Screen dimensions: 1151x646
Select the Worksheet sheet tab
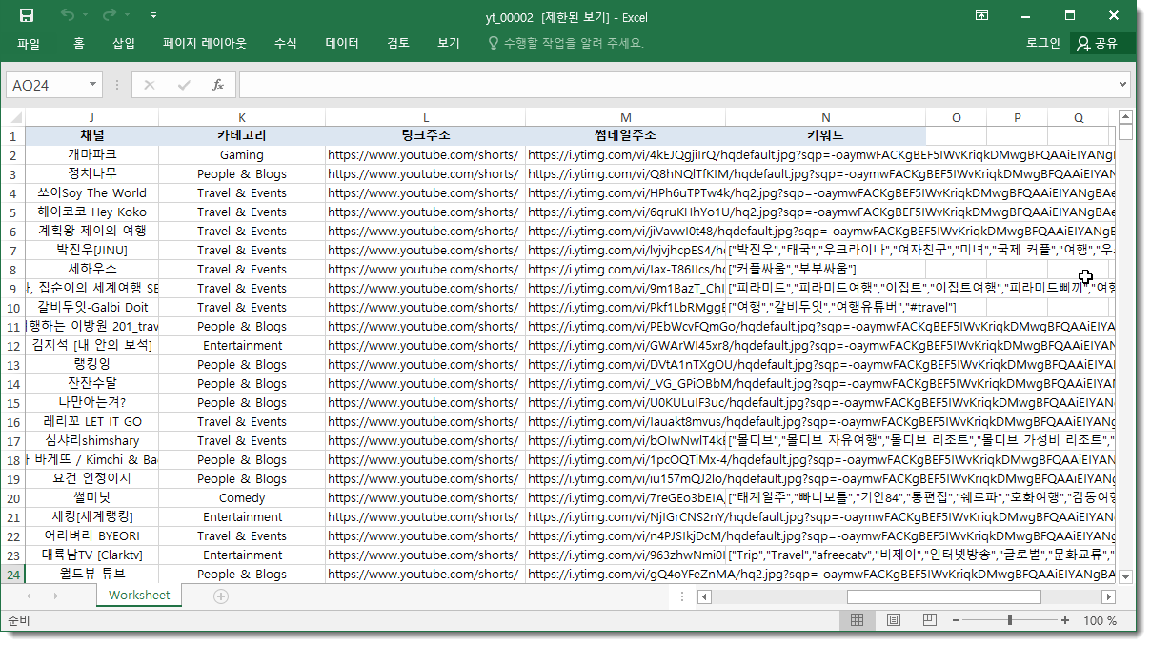(139, 596)
